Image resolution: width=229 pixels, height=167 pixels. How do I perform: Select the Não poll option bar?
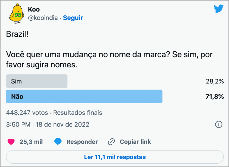[84, 97]
